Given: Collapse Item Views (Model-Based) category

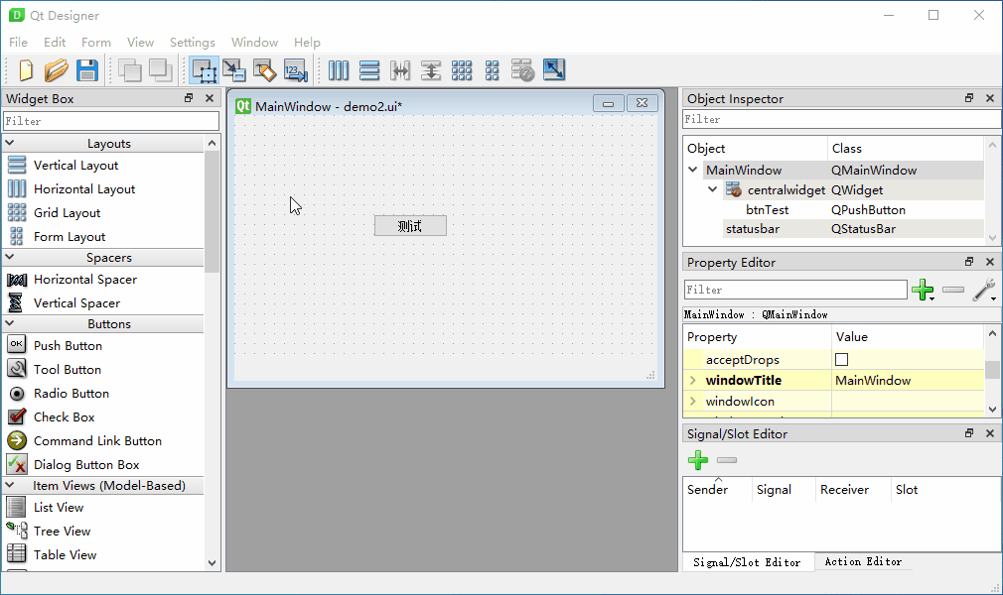Looking at the screenshot, I should coord(10,485).
